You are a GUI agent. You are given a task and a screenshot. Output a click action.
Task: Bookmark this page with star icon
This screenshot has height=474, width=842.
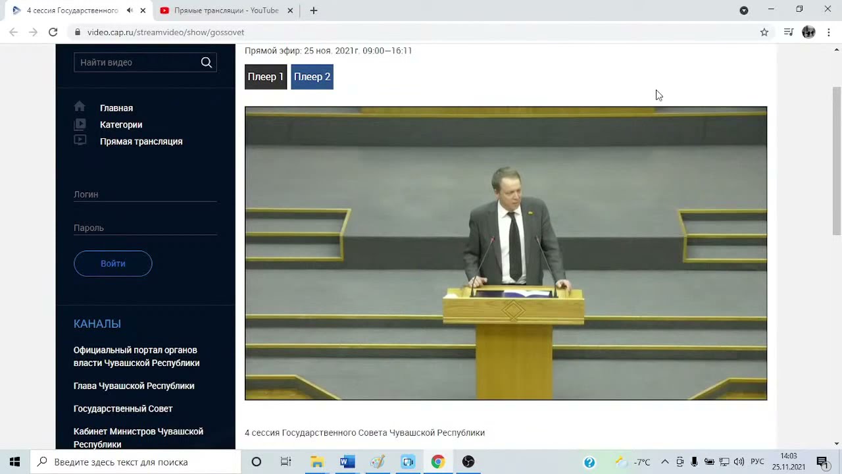click(x=764, y=32)
